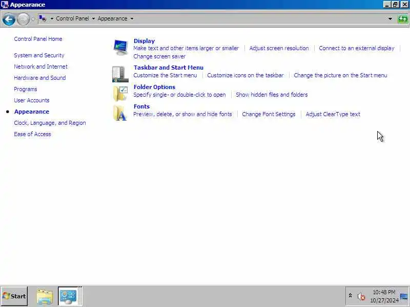Click Specify single- or double-click to open
The height and width of the screenshot is (307, 410).
click(x=179, y=95)
